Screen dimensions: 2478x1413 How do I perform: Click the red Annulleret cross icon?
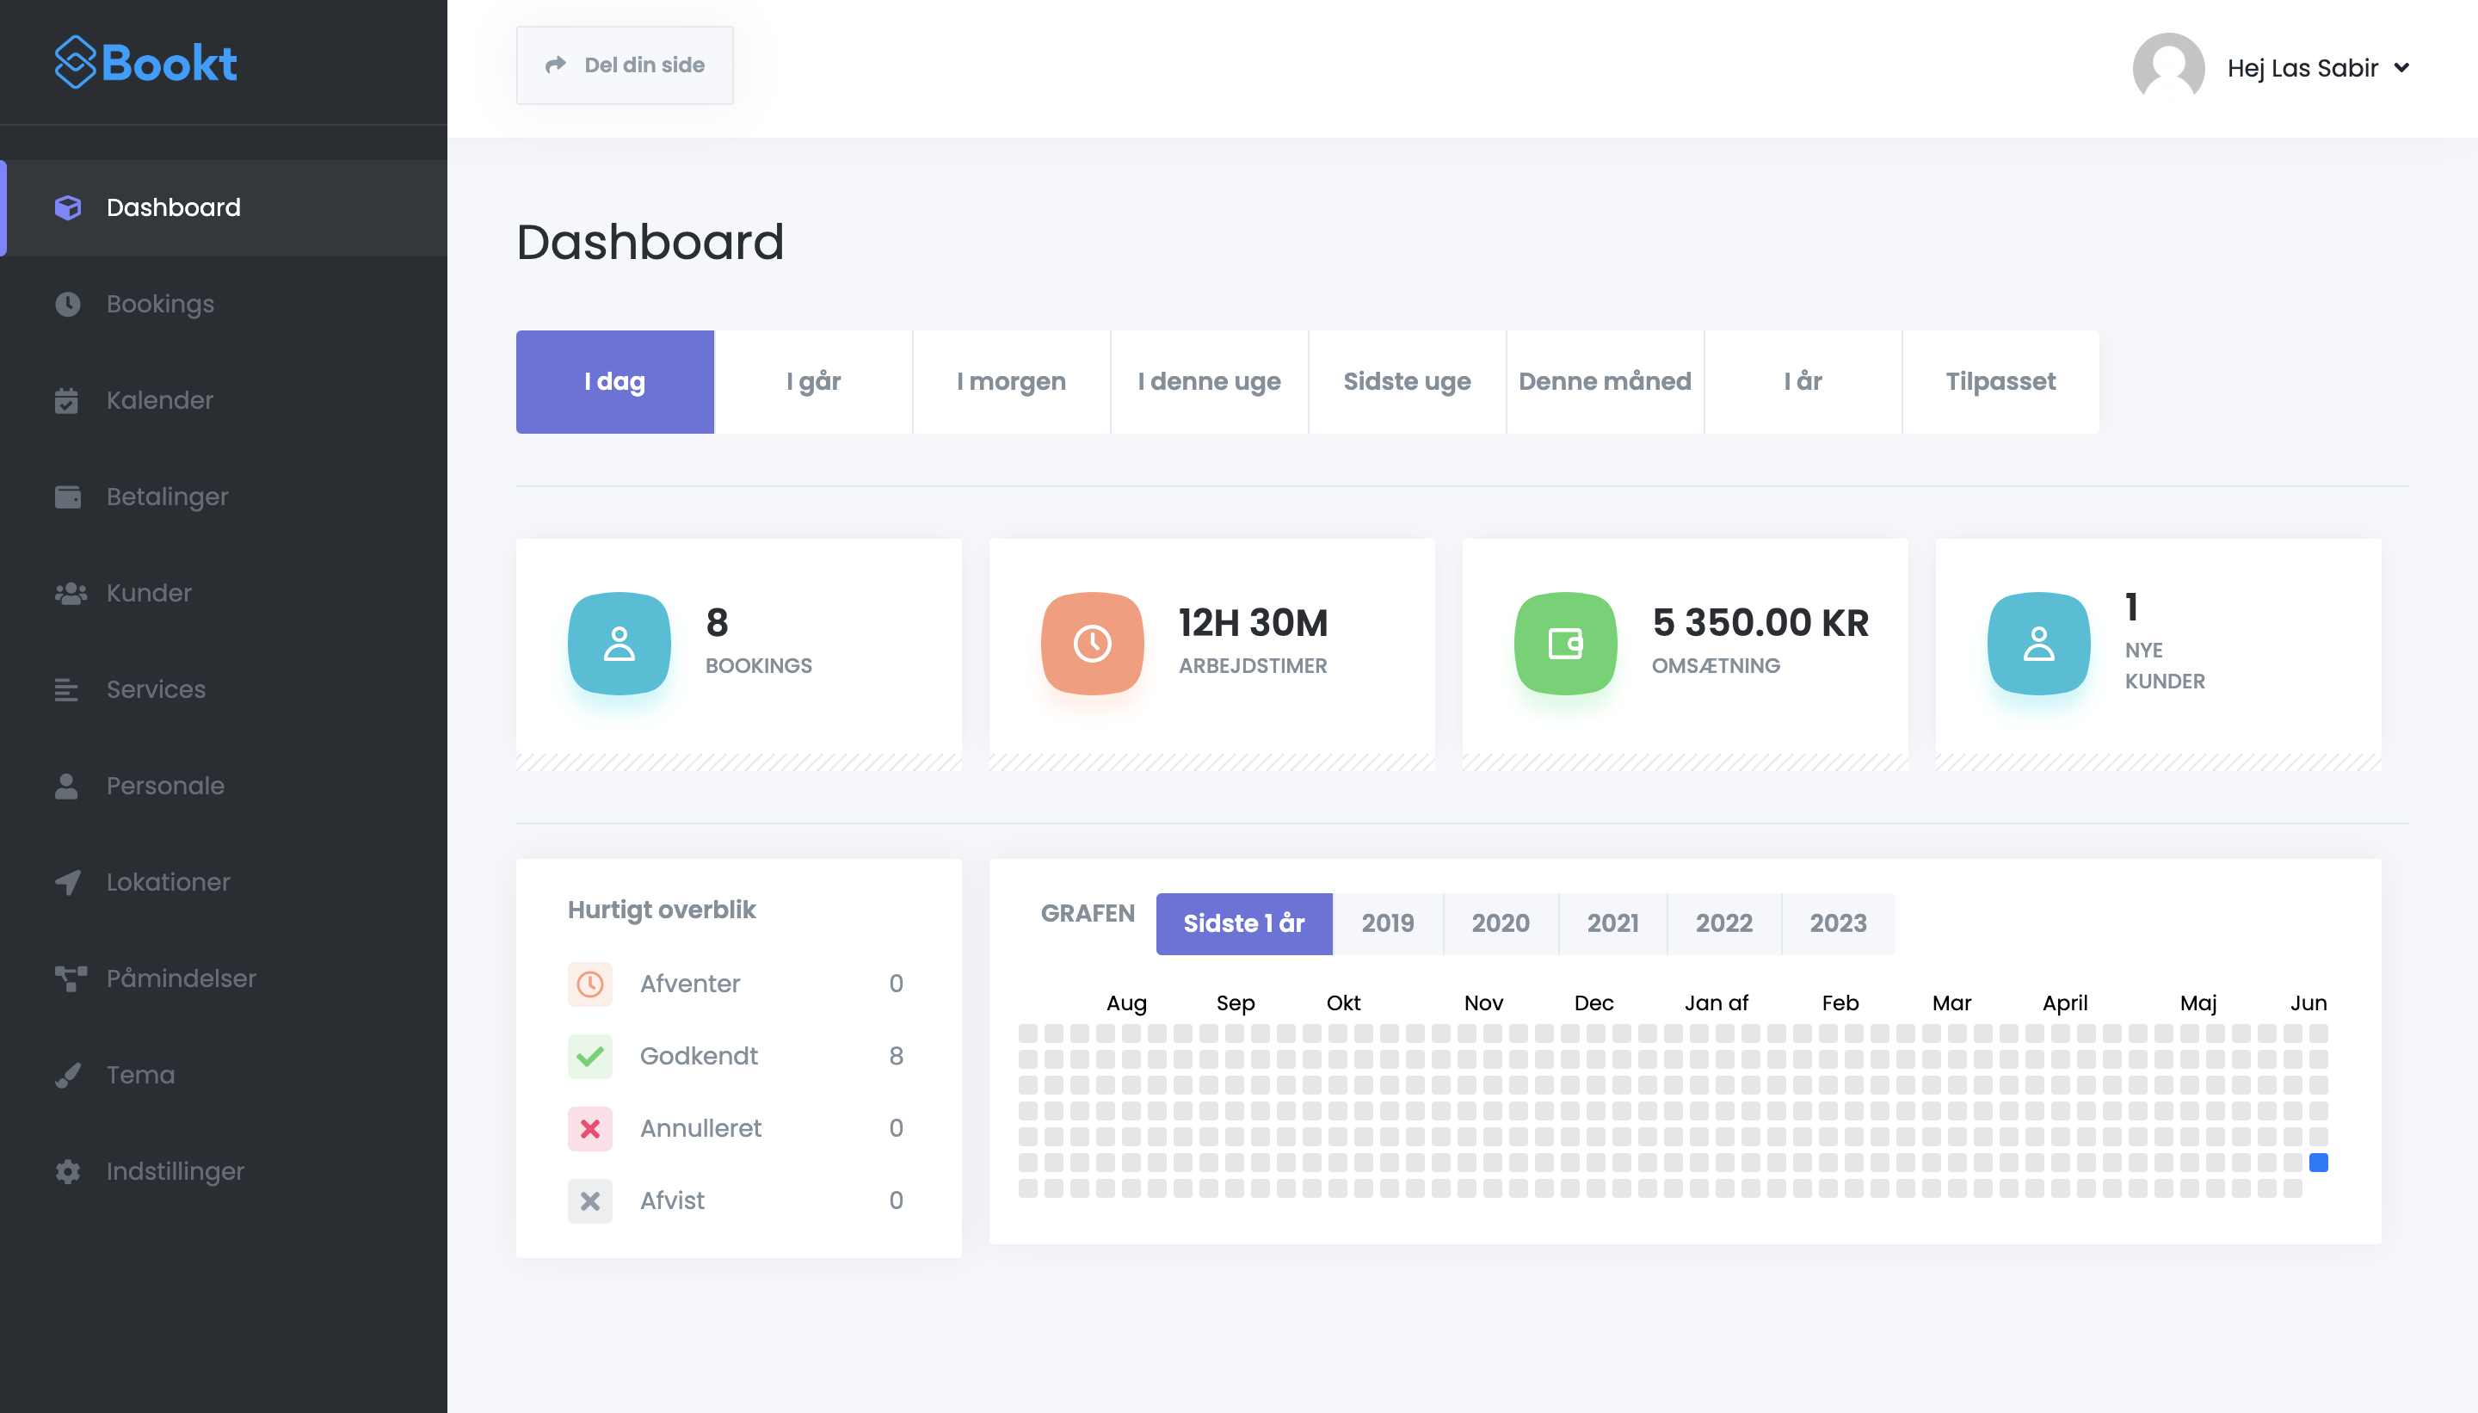pos(590,1129)
